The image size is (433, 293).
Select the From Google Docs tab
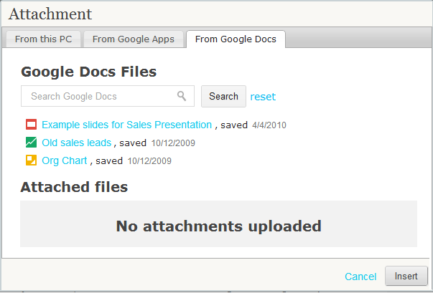click(x=236, y=39)
